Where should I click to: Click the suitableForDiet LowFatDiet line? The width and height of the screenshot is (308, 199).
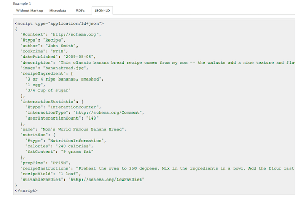pos(82,180)
